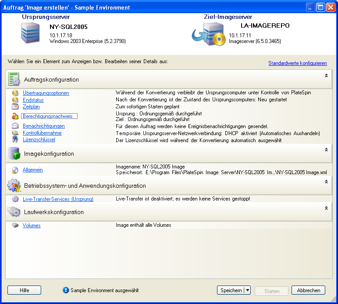Click the icon beside Endstatus

coord(15,100)
